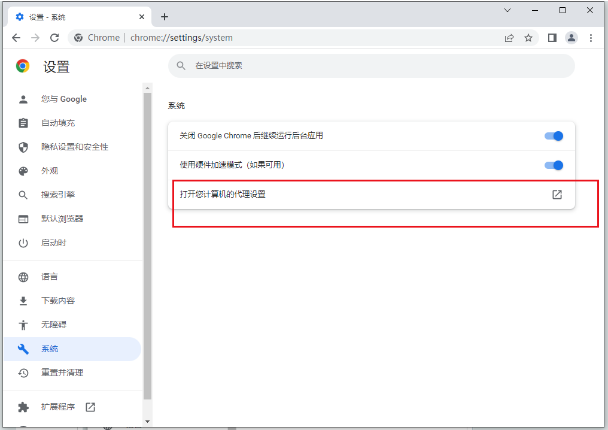This screenshot has height=430, width=608.
Task: Open the tab search chevron in title bar
Action: point(507,10)
